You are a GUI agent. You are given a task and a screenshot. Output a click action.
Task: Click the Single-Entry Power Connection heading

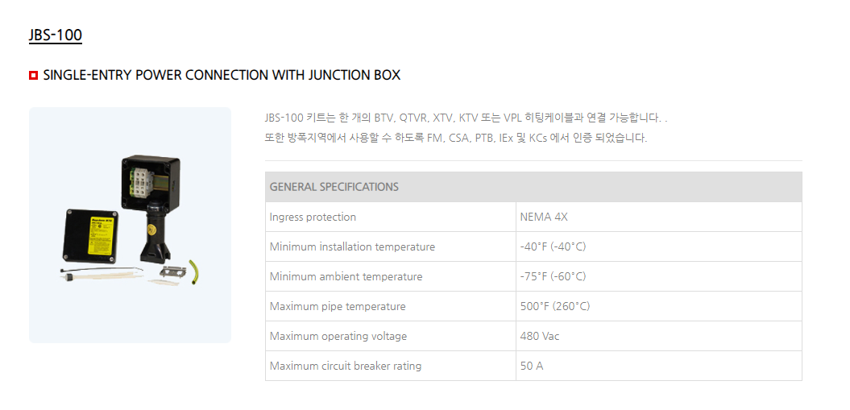tap(222, 75)
